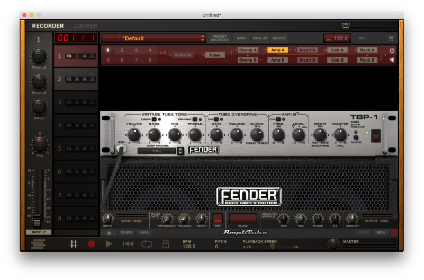The width and height of the screenshot is (424, 280).
Task: Click the Input level knob
Action: [107, 218]
